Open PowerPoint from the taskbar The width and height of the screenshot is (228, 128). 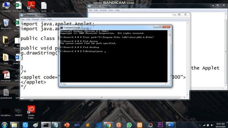click(67, 125)
